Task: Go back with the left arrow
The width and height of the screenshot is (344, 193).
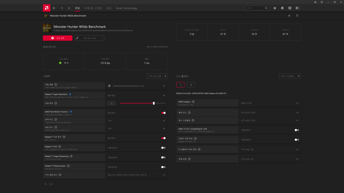Action: [54, 8]
